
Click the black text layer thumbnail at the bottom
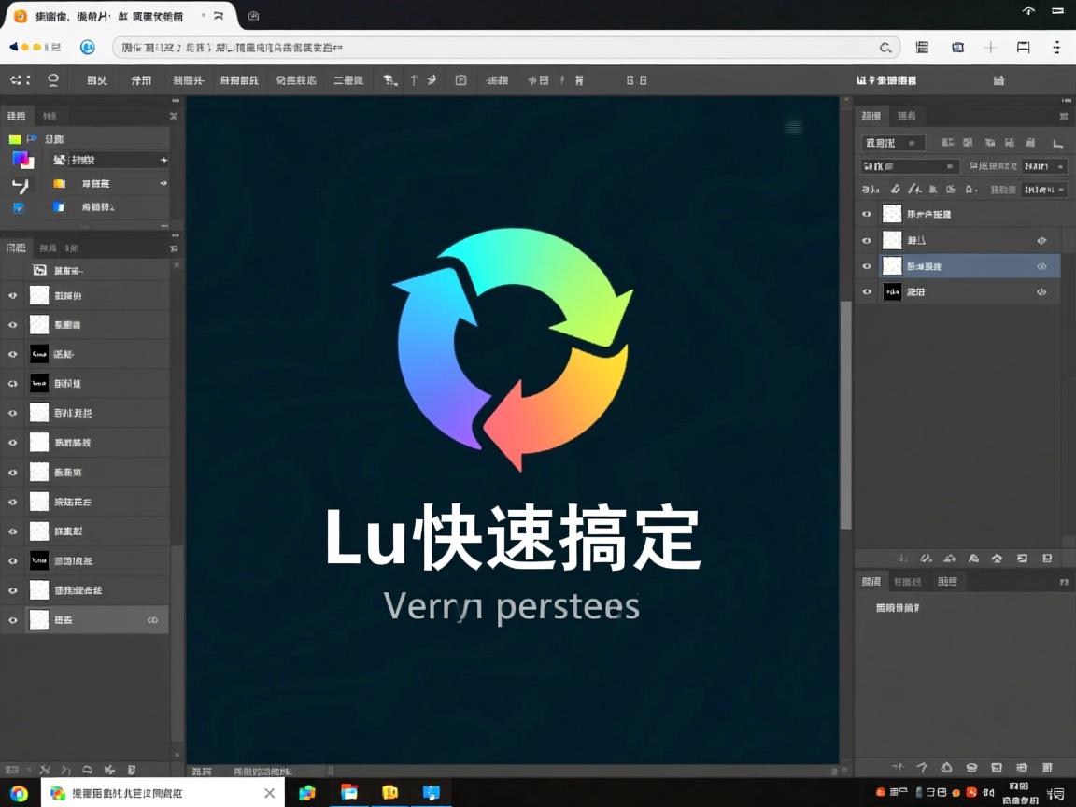pyautogui.click(x=892, y=292)
